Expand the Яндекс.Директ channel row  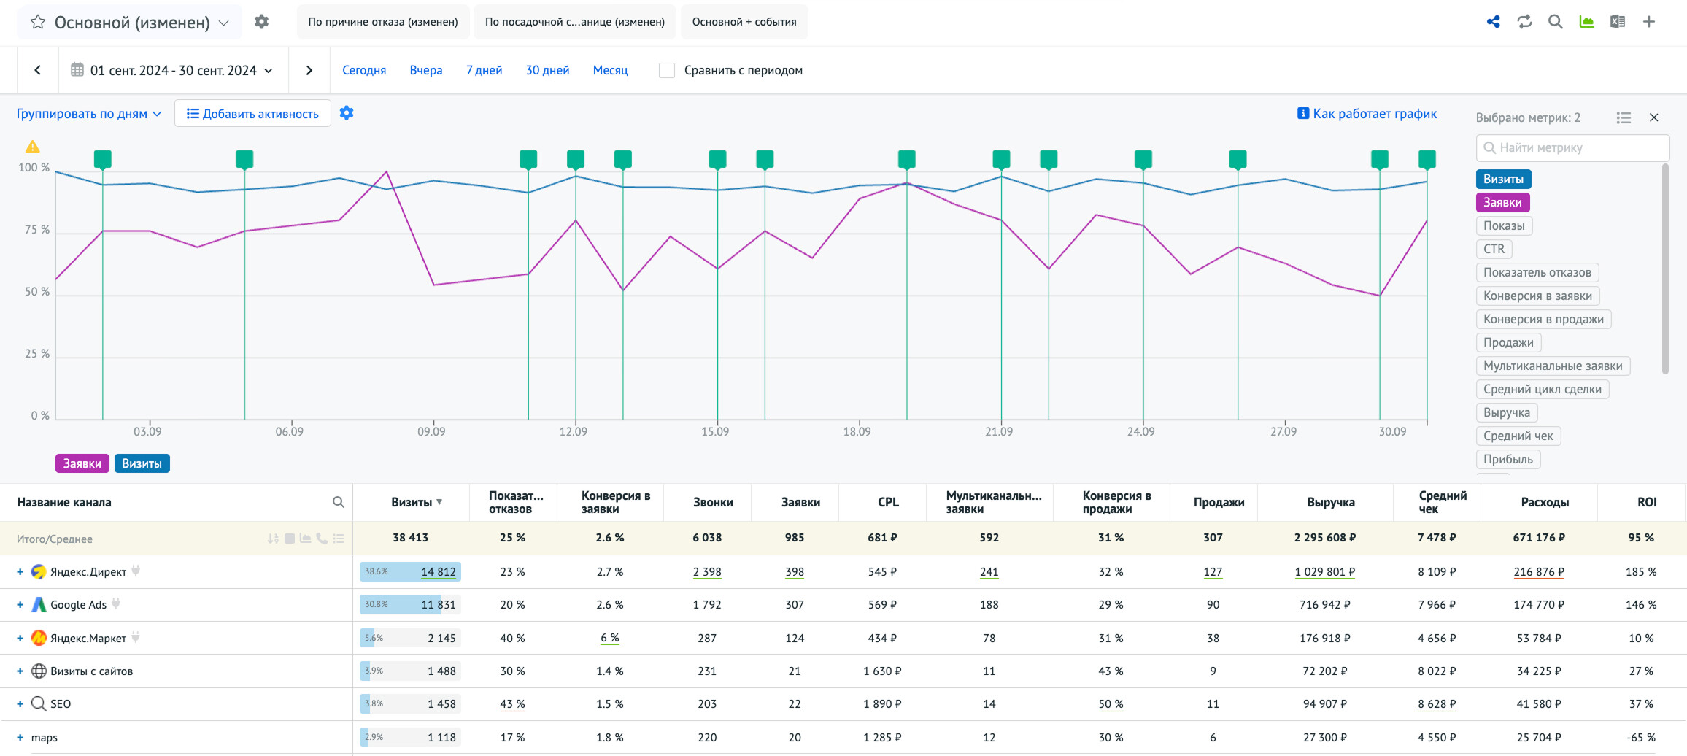point(20,572)
